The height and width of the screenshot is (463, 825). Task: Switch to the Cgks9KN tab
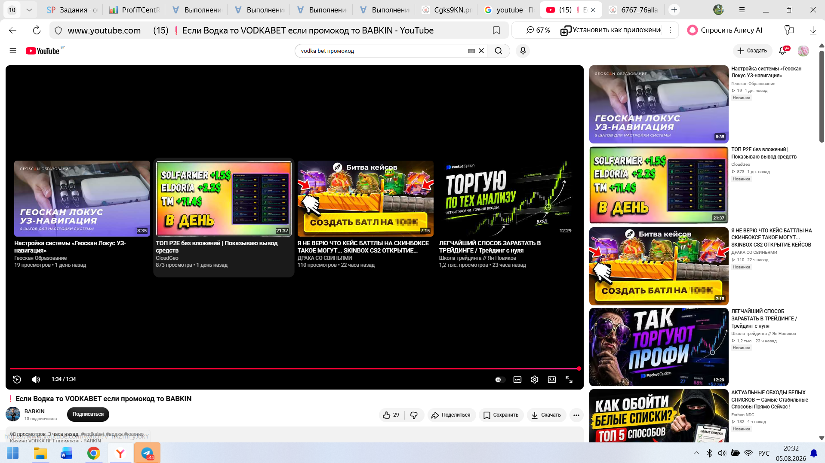pos(447,10)
